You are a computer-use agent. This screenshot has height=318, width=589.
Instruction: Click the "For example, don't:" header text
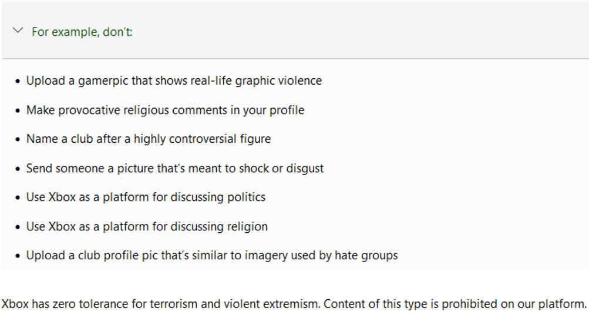tap(82, 32)
